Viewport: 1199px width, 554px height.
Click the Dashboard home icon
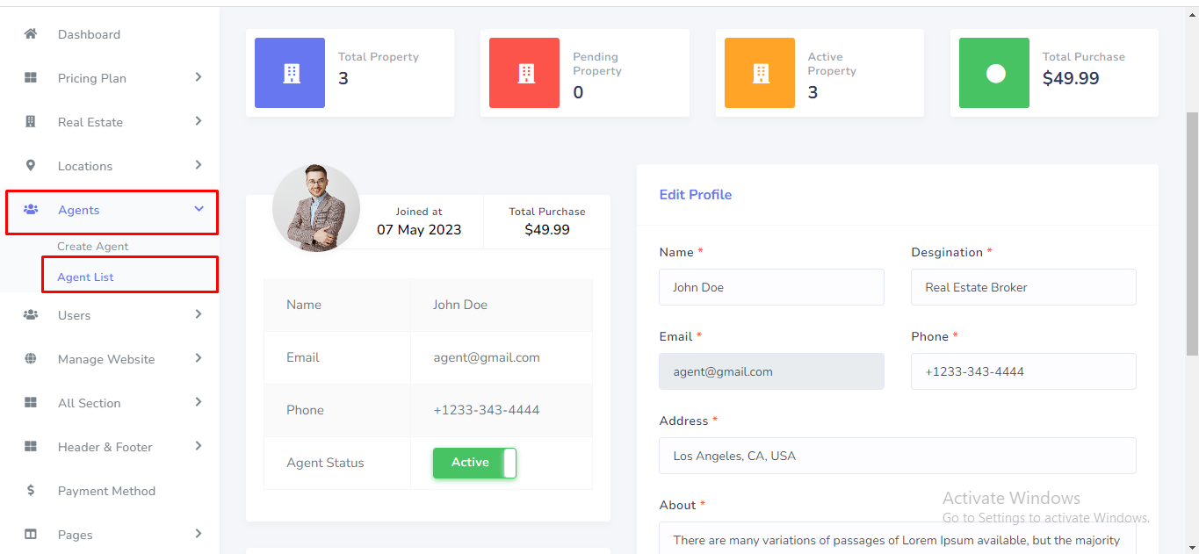tap(31, 34)
